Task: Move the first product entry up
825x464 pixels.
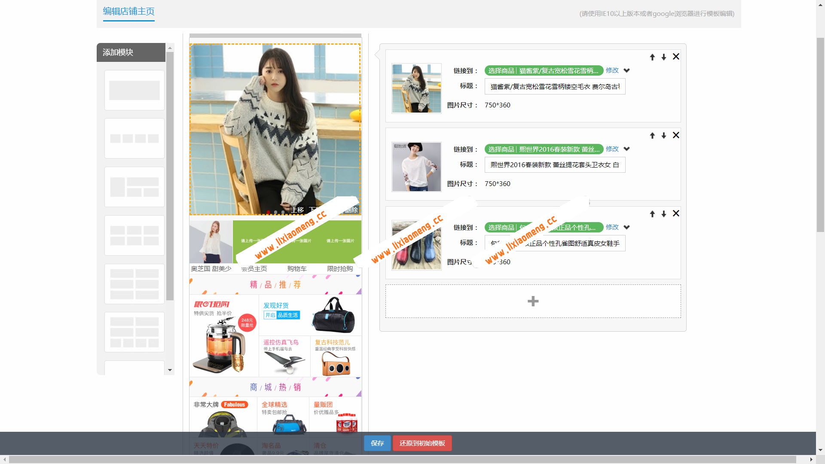Action: pos(652,57)
